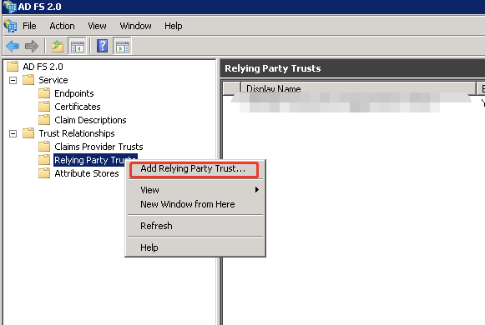Select Trust Relationships label
Image resolution: width=485 pixels, height=325 pixels.
(77, 133)
